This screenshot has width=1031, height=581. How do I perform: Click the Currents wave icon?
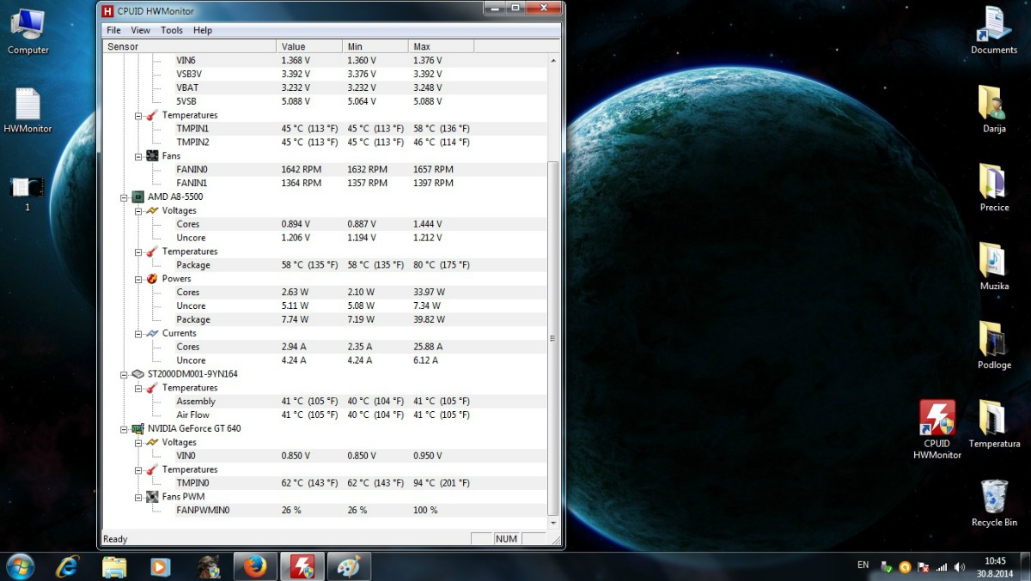pos(152,333)
